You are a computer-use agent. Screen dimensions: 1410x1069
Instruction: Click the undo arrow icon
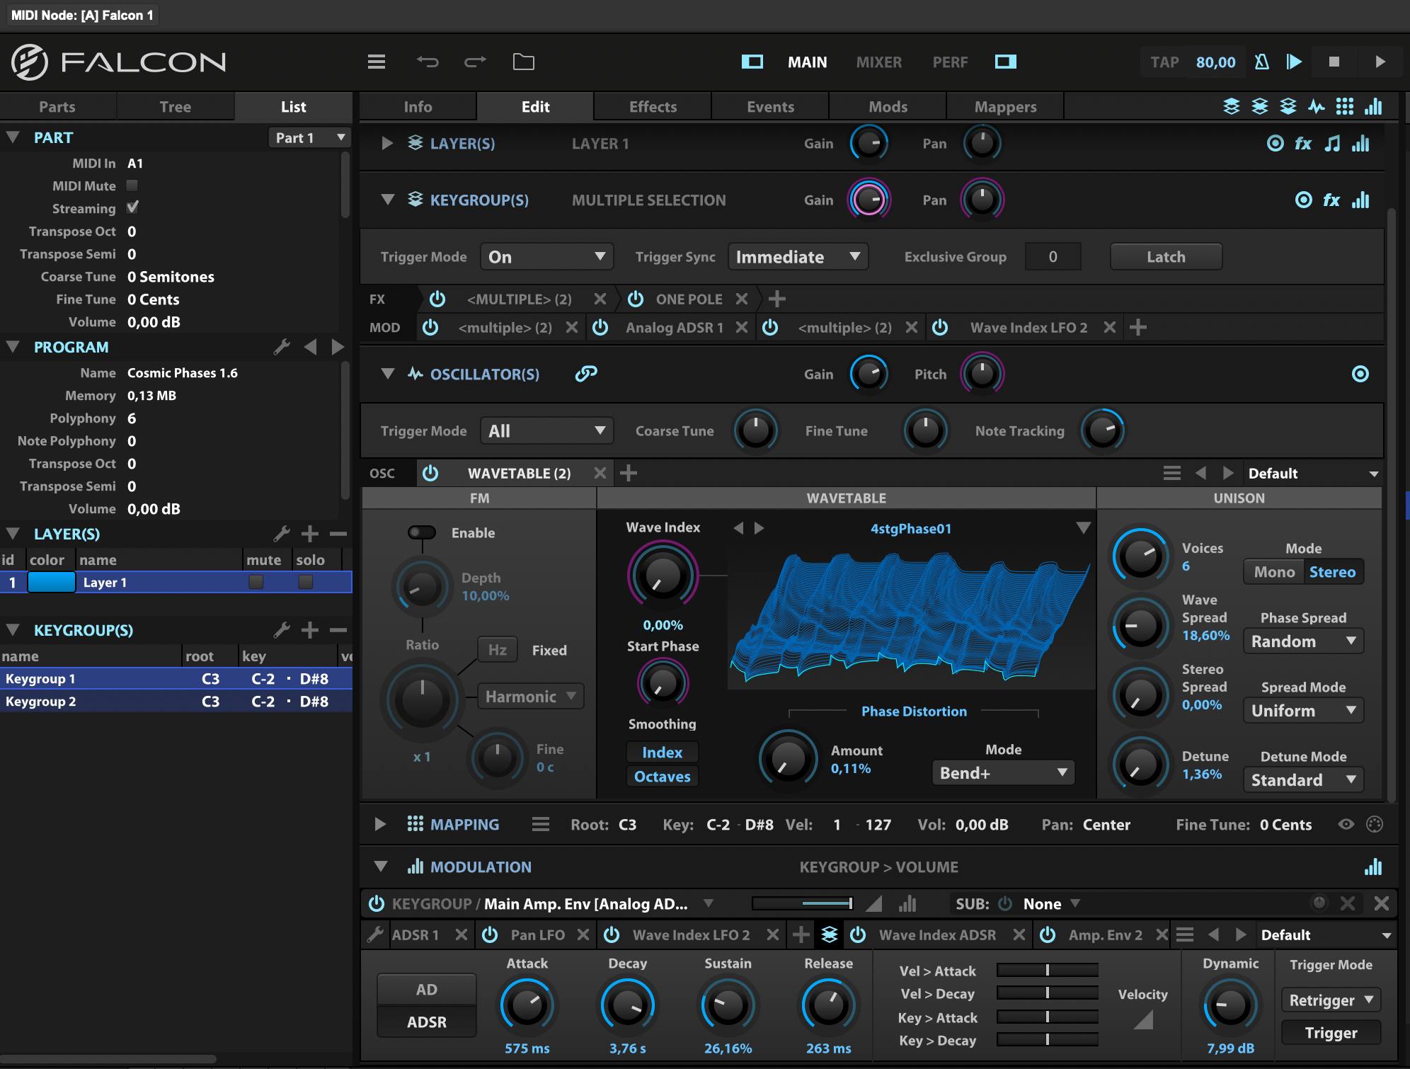coord(428,62)
